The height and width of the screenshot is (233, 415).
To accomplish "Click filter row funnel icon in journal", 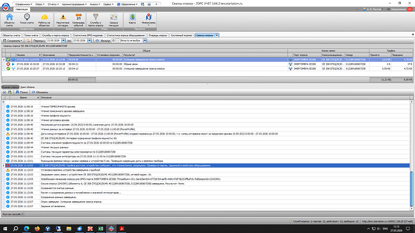I will point(4,102).
